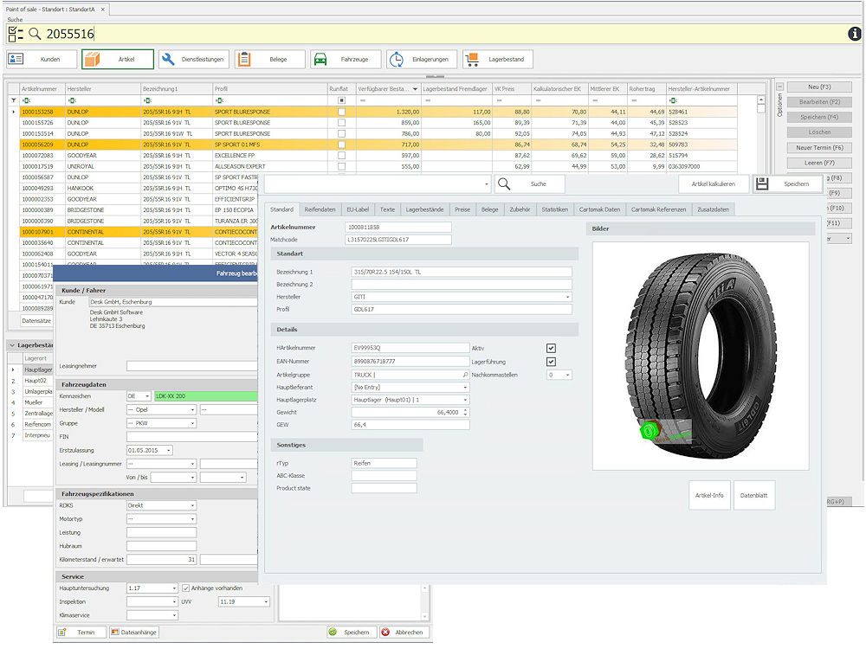Switch to the Cartomak Daten tab
The height and width of the screenshot is (649, 866).
pyautogui.click(x=599, y=209)
